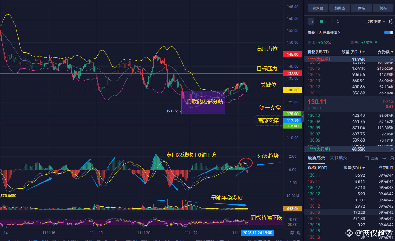Dismiss the 大托单 large buy order row
Image resolution: width=395 pixels, height=241 pixels.
[x=392, y=149]
